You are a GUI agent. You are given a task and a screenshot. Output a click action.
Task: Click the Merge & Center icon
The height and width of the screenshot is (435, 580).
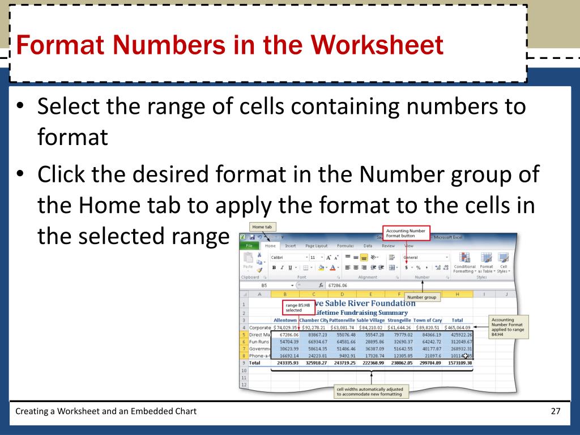(392, 267)
